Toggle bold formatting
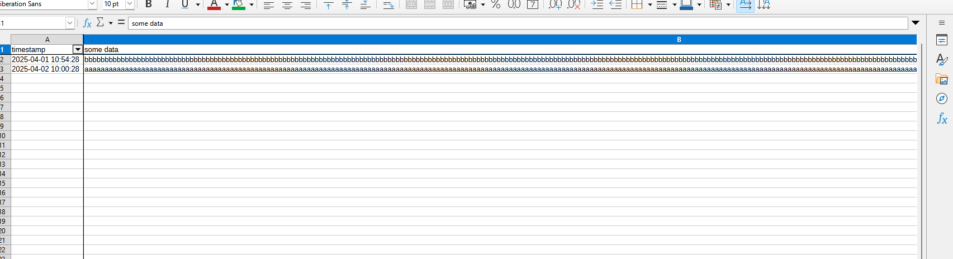 click(149, 4)
